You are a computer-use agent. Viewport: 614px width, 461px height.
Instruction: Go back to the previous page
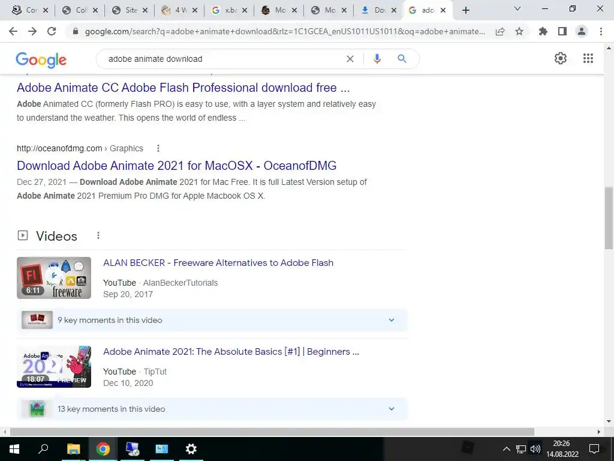click(x=13, y=31)
